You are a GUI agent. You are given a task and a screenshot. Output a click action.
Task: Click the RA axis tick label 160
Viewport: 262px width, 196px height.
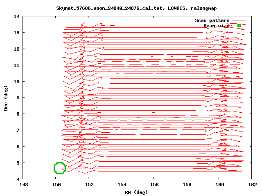pos(220,185)
